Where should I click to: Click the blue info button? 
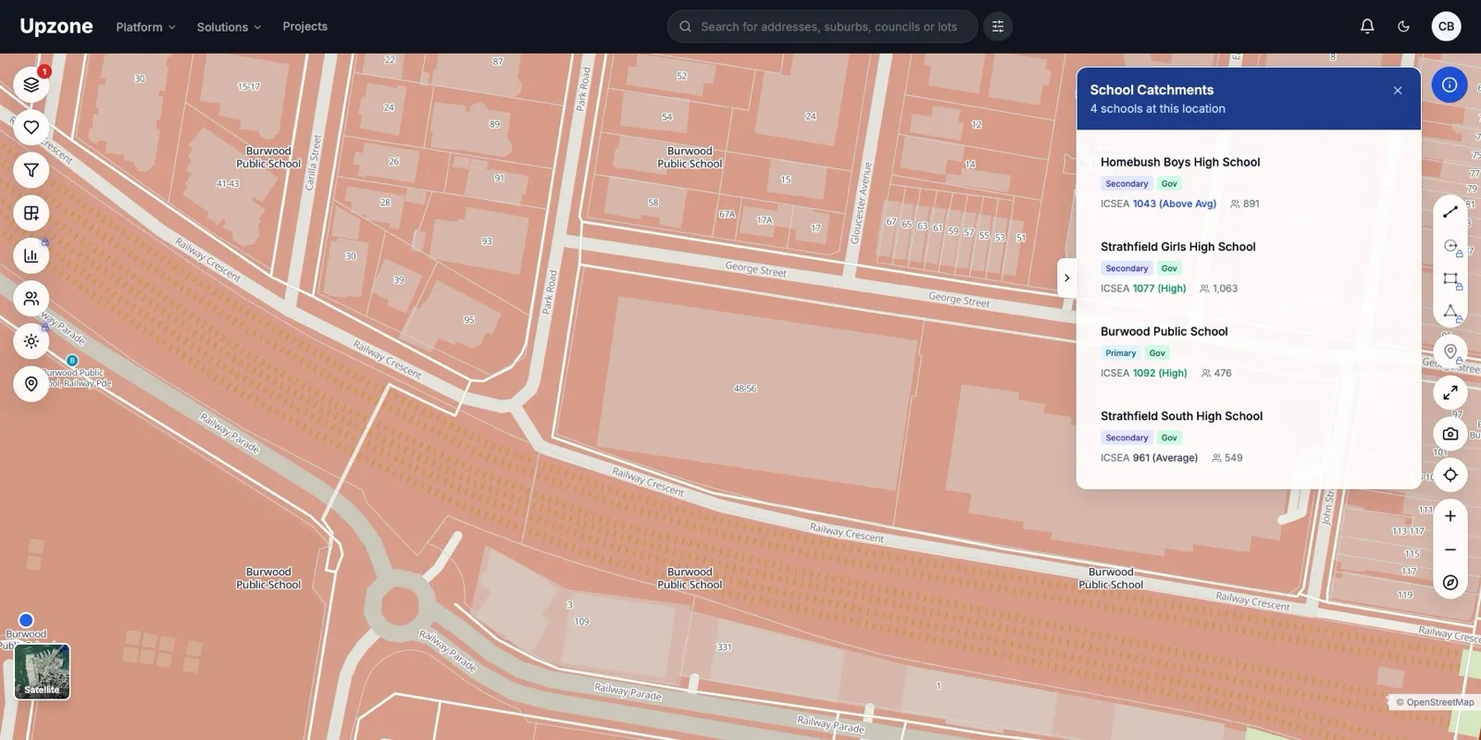[x=1450, y=85]
